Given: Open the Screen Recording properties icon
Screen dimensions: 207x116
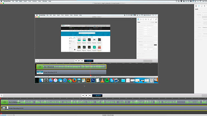Looking at the screenshot, I should (x=202, y=6).
